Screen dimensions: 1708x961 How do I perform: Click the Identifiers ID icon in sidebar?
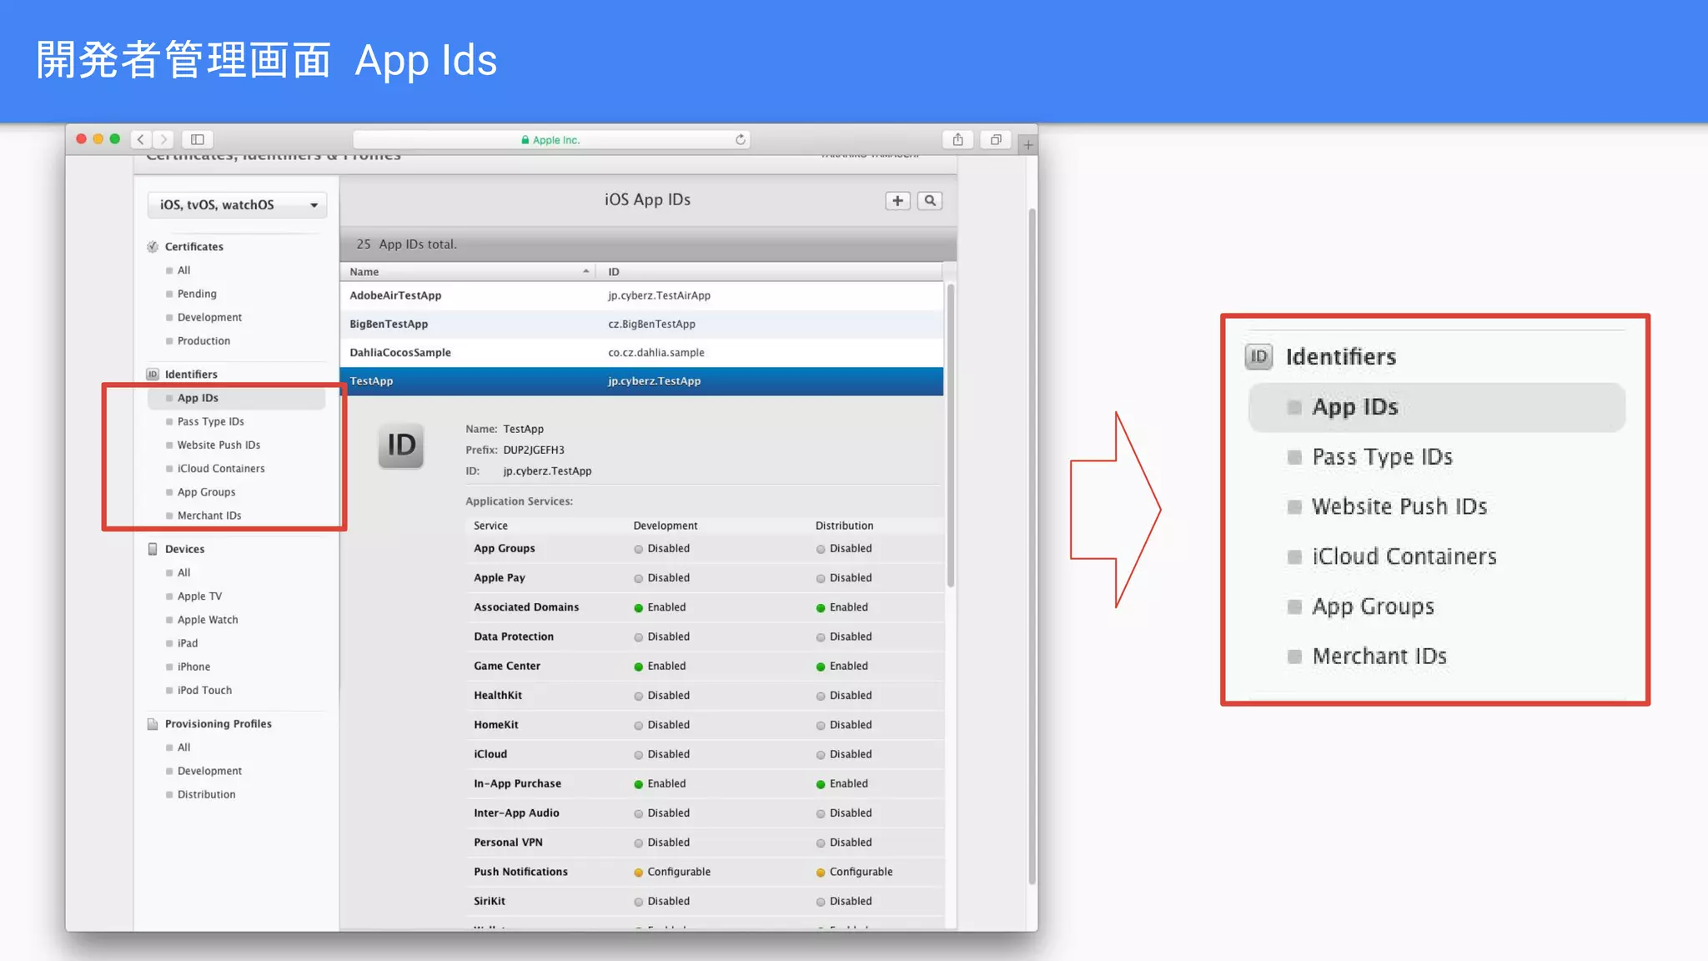tap(153, 375)
